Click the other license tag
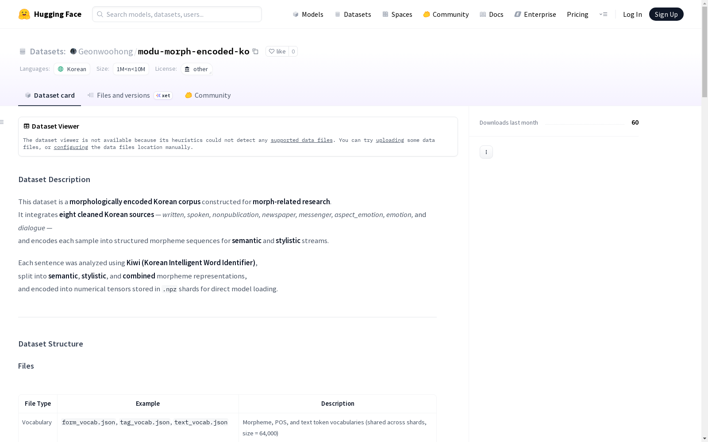 point(196,69)
